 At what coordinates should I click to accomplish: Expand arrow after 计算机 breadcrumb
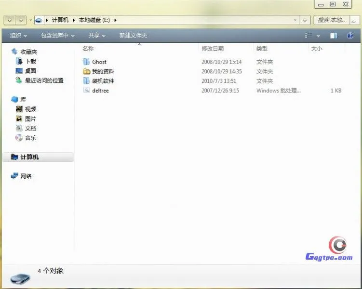tap(74, 20)
